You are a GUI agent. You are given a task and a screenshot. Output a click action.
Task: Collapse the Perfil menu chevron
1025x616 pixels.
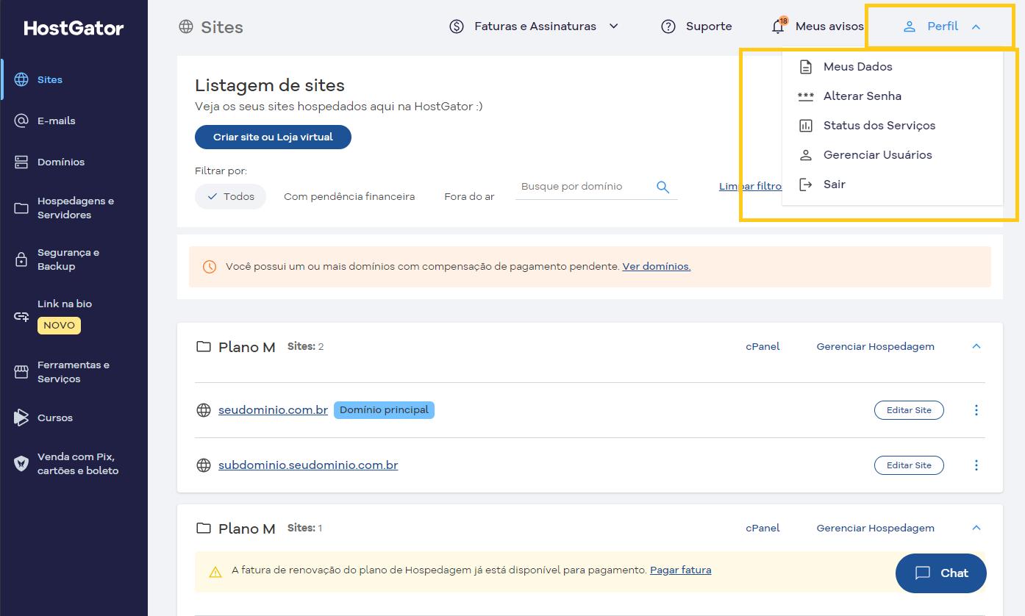[x=976, y=26]
